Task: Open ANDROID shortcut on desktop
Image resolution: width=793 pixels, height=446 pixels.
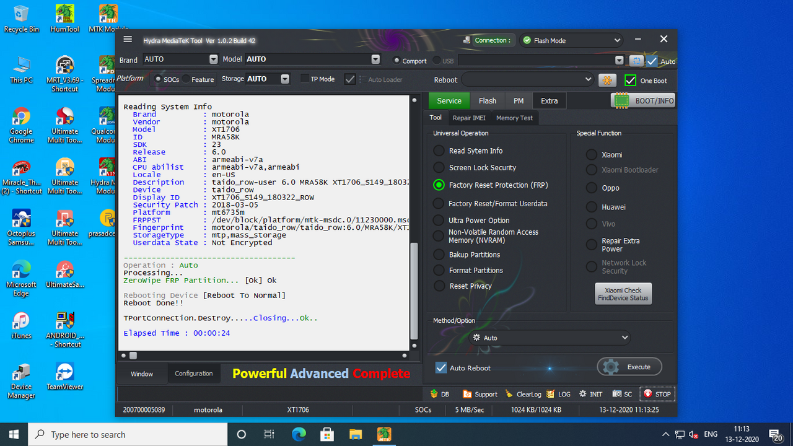Action: tap(64, 330)
